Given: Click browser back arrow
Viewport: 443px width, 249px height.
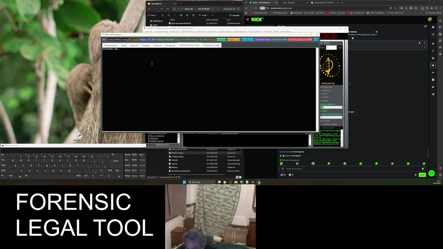Looking at the screenshot, I should [246, 8].
